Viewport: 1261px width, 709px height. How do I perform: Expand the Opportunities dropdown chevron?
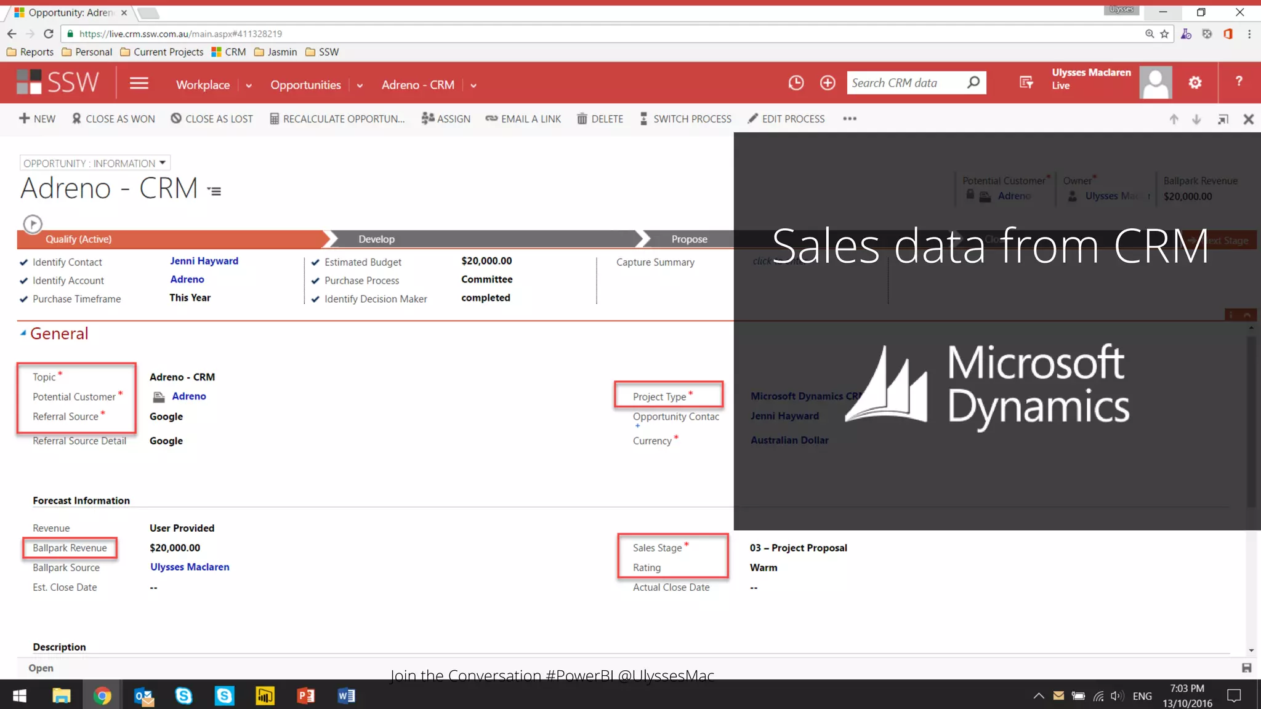pyautogui.click(x=360, y=86)
